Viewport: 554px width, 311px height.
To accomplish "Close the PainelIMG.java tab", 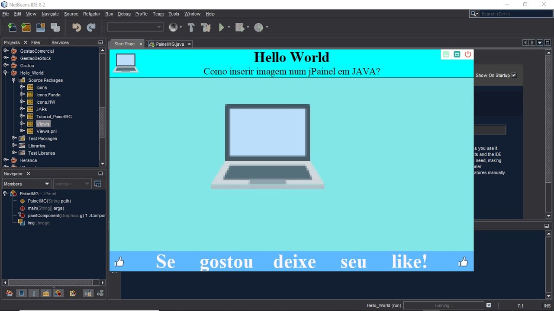I will click(x=189, y=44).
